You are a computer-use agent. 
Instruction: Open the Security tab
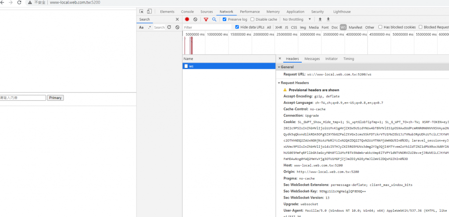(x=317, y=12)
